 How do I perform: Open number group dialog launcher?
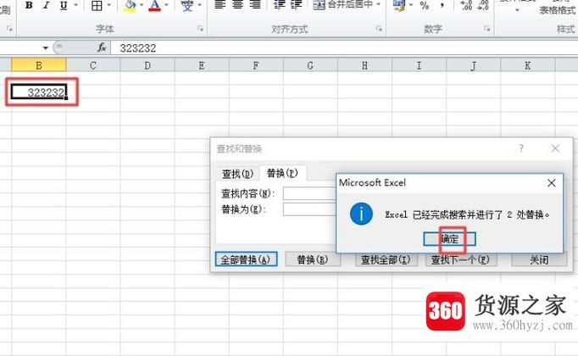click(486, 28)
